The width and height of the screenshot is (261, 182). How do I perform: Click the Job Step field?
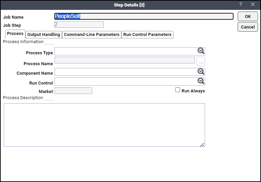click(x=79, y=24)
